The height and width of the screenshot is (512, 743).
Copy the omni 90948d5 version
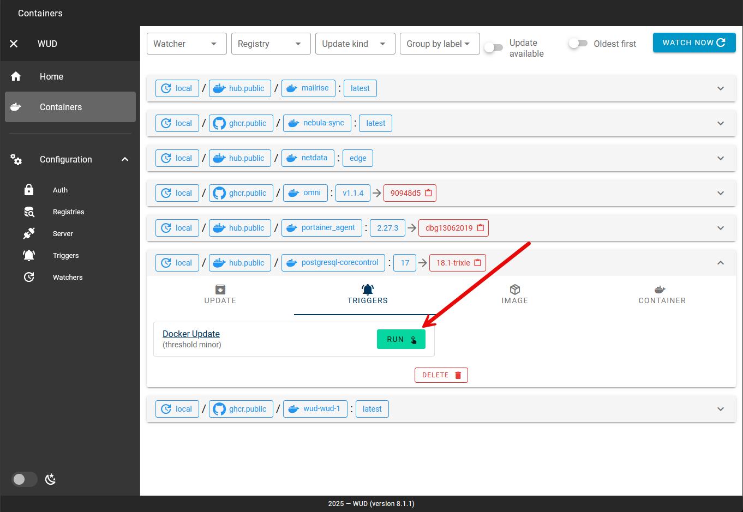pyautogui.click(x=429, y=193)
